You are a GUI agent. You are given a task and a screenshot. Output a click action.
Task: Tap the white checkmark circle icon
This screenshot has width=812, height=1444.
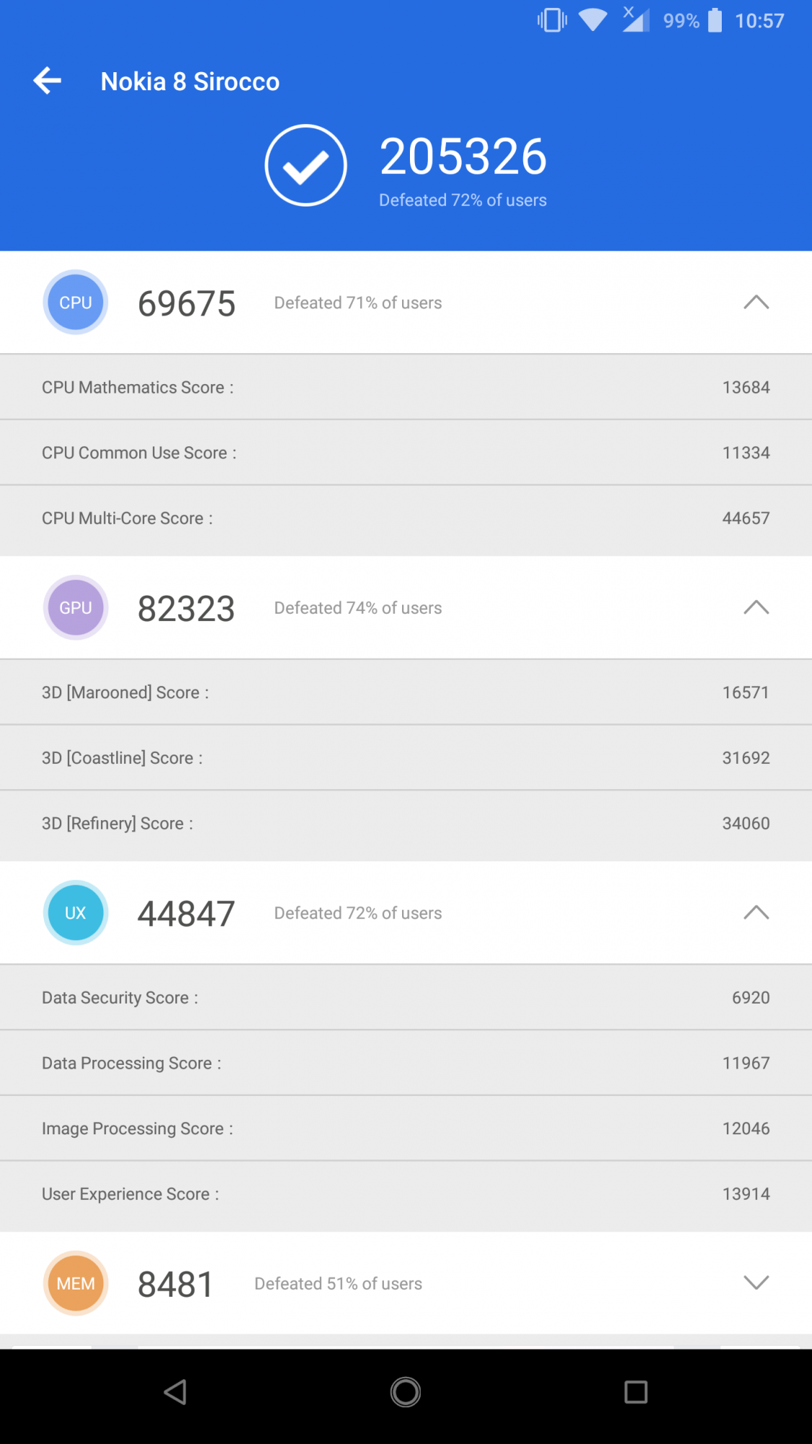tap(306, 165)
